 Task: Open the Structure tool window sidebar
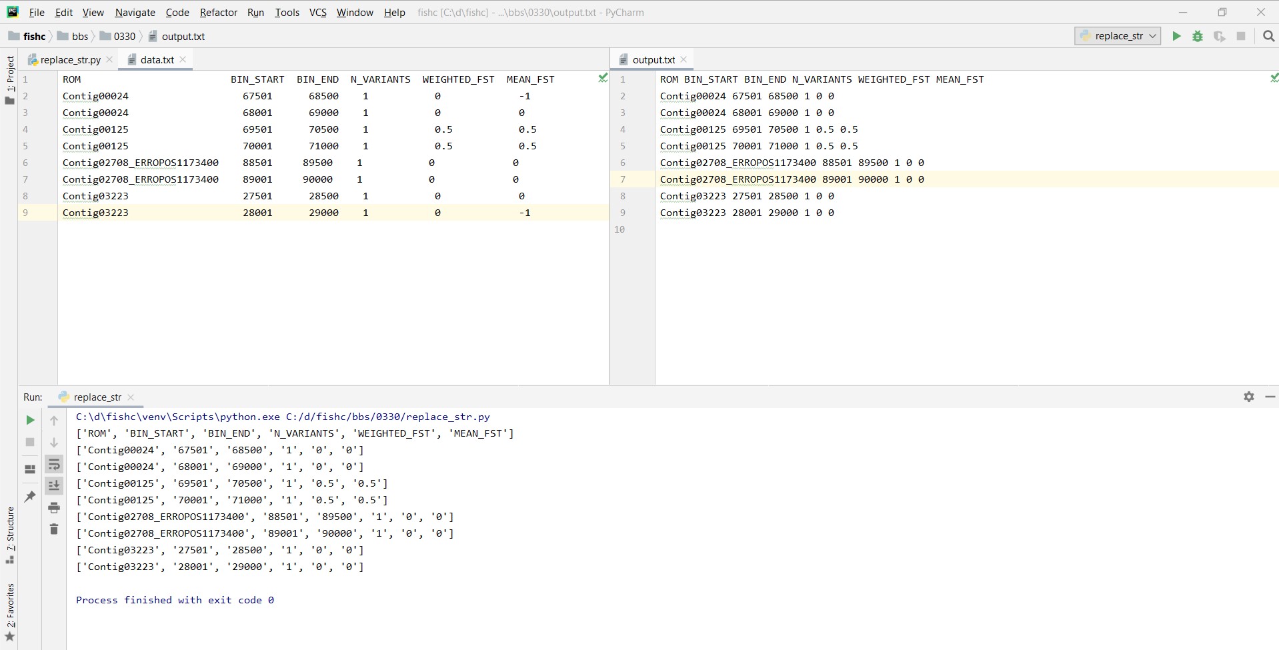9,535
